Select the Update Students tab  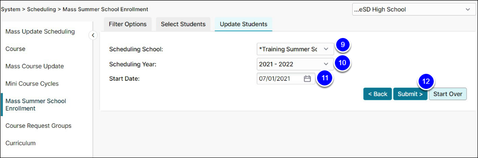(x=244, y=24)
